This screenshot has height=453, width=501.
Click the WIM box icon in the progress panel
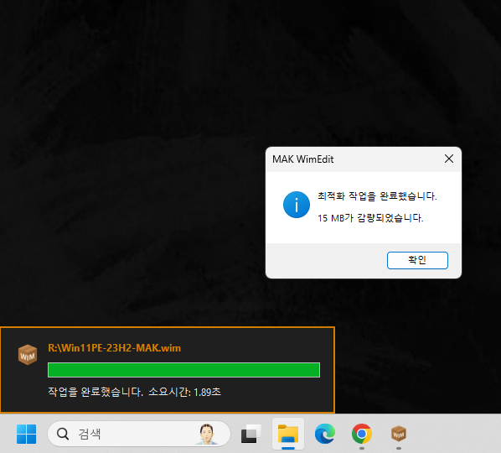pos(28,355)
